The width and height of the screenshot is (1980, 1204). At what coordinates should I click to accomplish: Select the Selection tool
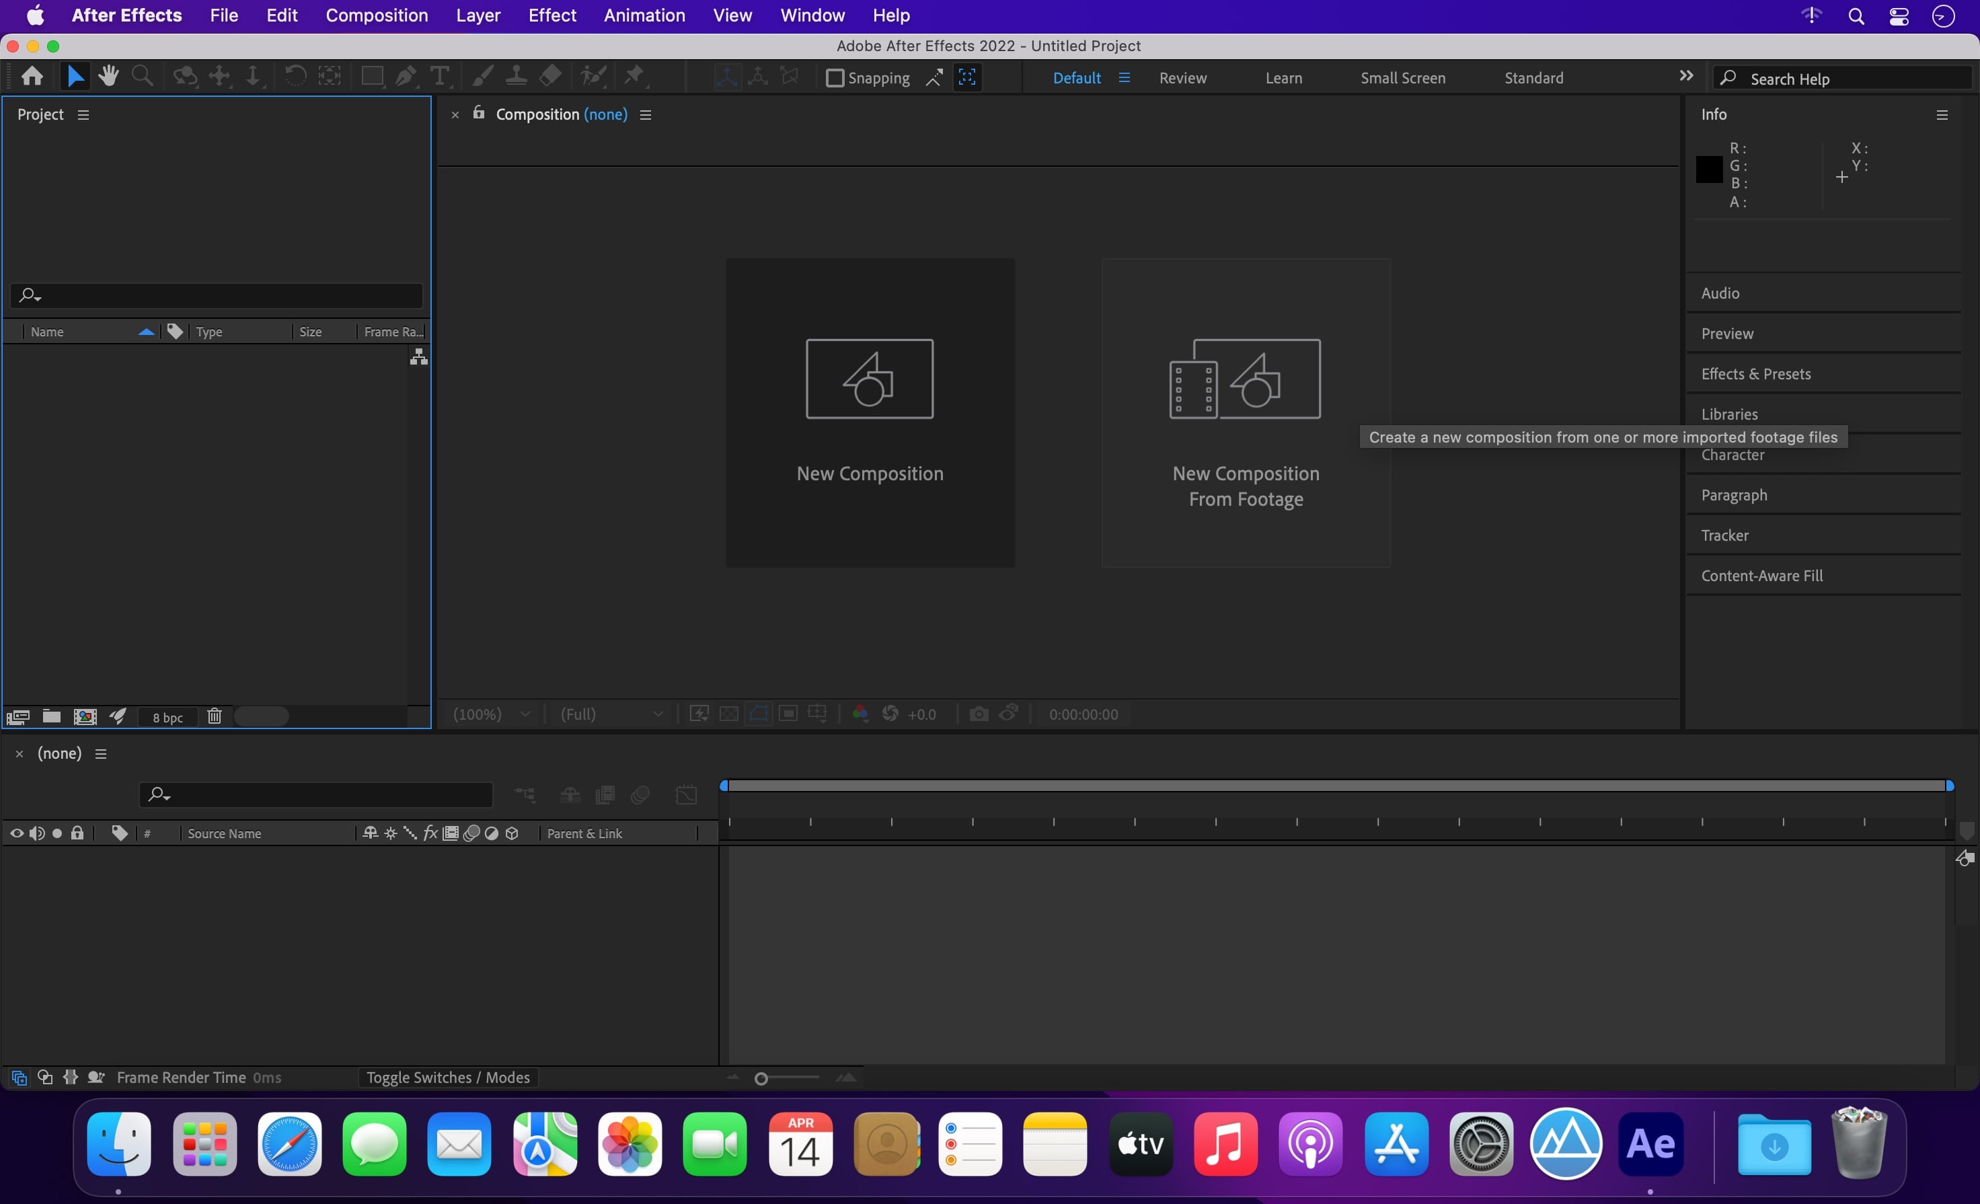coord(73,77)
